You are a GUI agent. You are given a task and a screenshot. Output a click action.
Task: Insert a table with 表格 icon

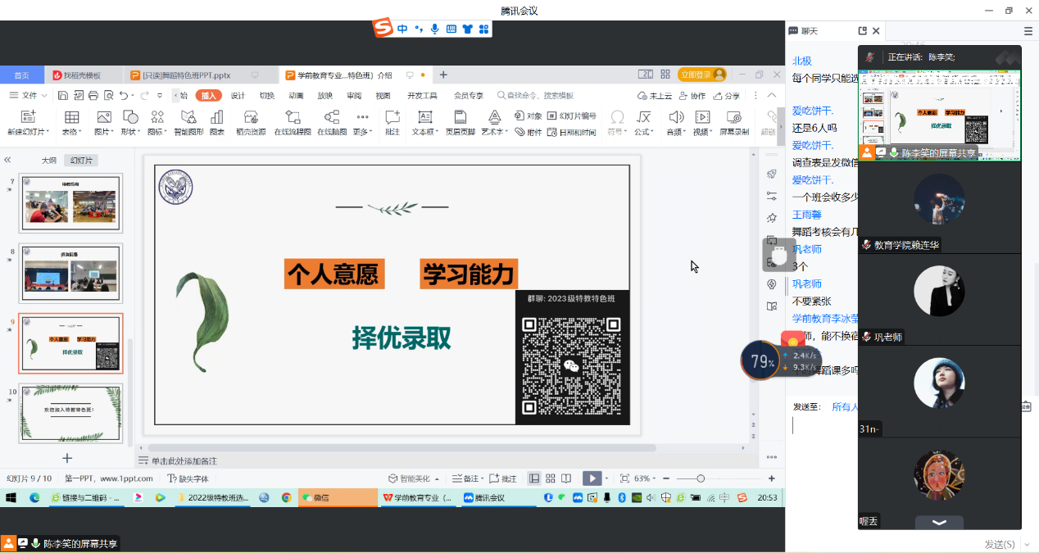tap(72, 117)
